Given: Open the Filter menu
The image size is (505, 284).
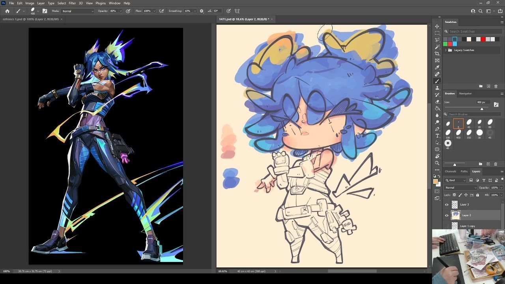Looking at the screenshot, I should coord(72,3).
